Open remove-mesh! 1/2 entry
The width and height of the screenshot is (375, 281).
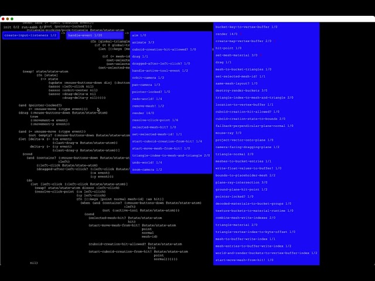pos(148,106)
